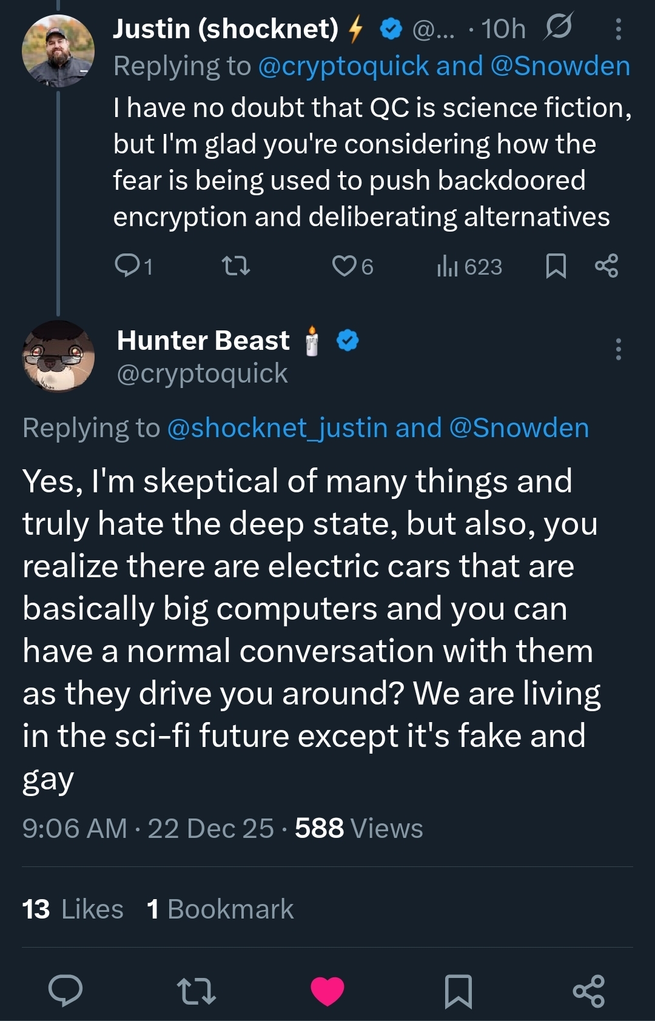Viewport: 655px width, 1021px height.
Task: Tap the Grok slashed-circle icon beside 10h
Action: 558,28
